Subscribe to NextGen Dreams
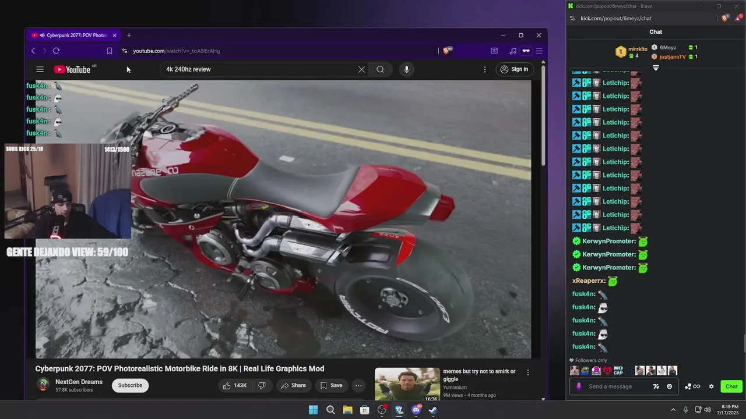Screen dimensions: 746x419 [x=130, y=385]
